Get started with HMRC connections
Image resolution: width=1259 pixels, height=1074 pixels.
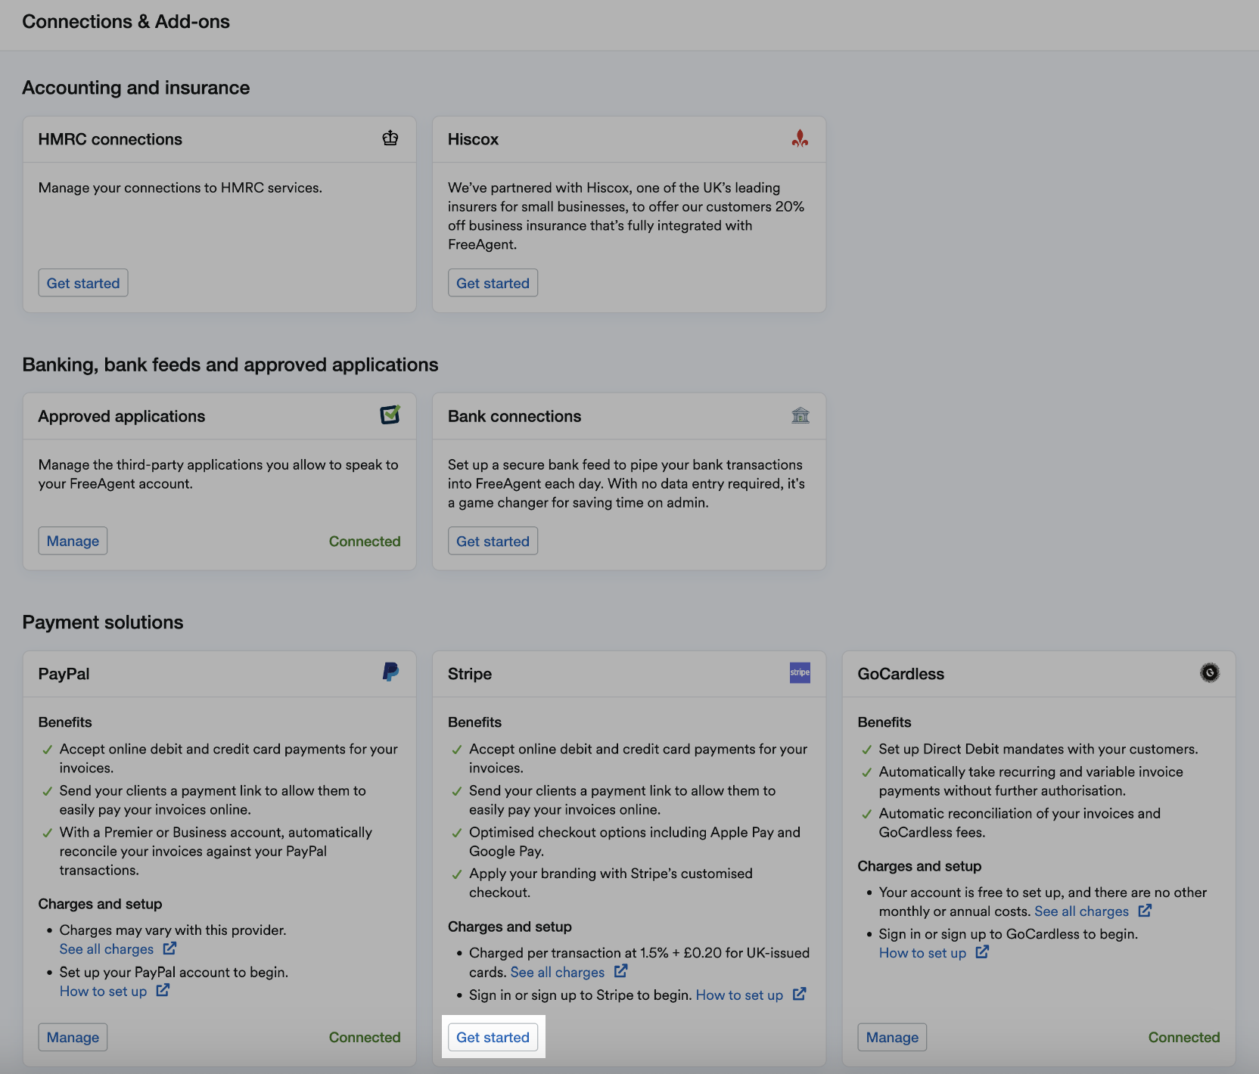click(x=83, y=283)
